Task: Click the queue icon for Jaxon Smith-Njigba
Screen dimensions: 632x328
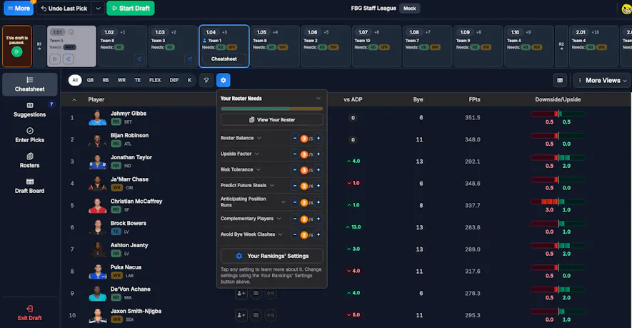Action: 256,315
